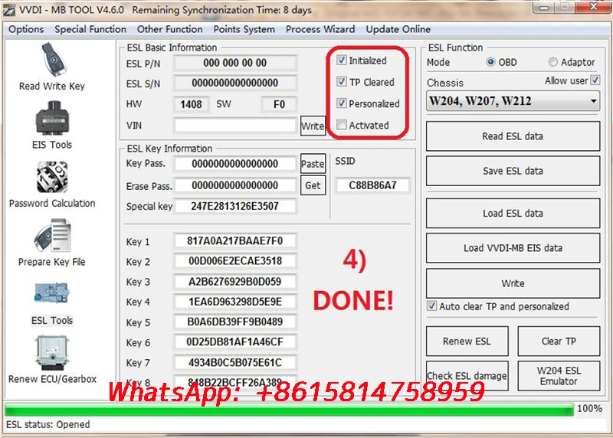Image resolution: width=613 pixels, height=438 pixels.
Task: Toggle Auto clear TP and personalized
Action: (x=431, y=306)
